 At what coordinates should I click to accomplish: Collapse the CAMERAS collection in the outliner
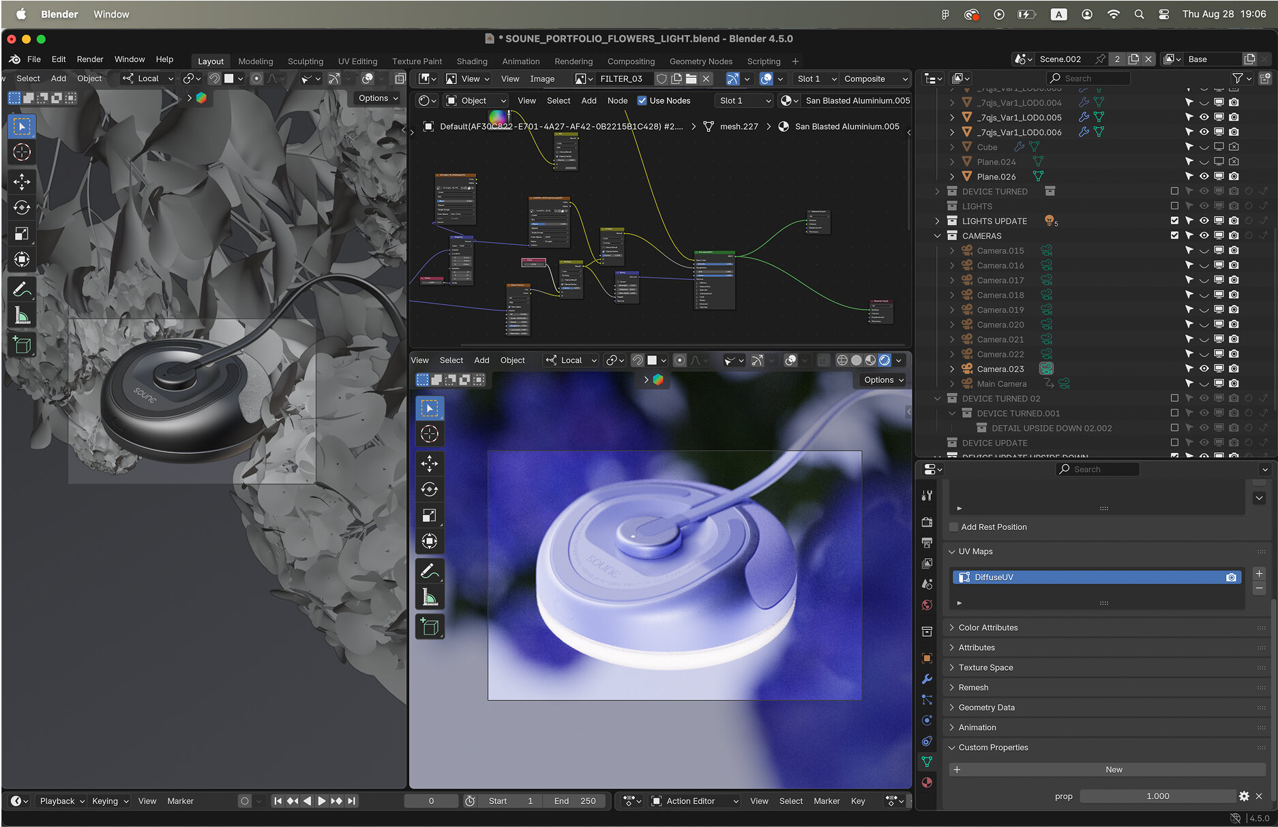938,235
